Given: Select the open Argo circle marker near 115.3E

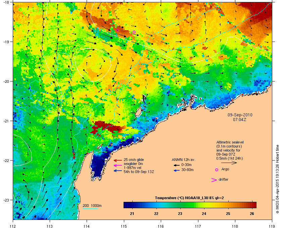Looking at the screenshot, I should coord(134,32).
